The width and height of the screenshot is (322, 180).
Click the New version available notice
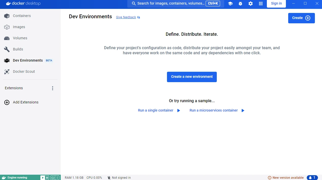coord(286,178)
